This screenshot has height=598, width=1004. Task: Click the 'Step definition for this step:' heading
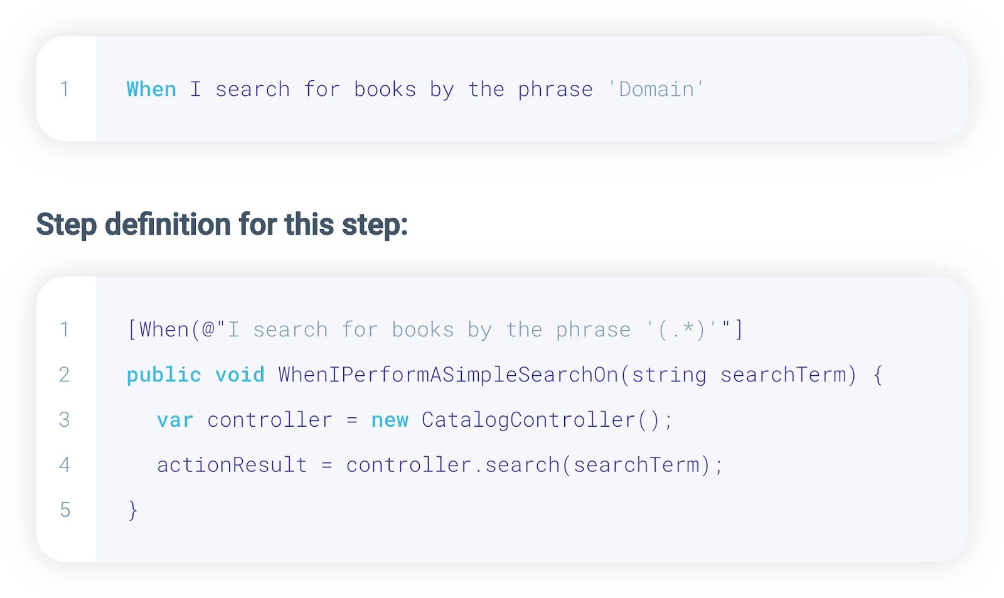click(x=222, y=224)
